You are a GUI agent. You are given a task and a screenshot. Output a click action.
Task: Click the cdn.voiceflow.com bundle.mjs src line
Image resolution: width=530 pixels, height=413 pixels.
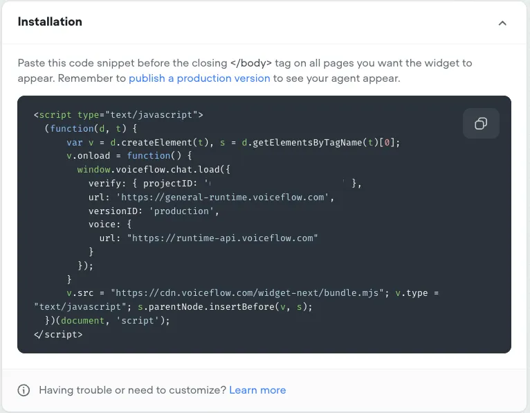pos(253,293)
